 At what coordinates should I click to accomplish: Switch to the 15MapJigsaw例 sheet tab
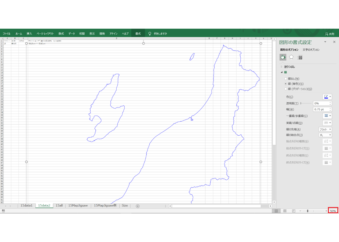click(x=105, y=206)
